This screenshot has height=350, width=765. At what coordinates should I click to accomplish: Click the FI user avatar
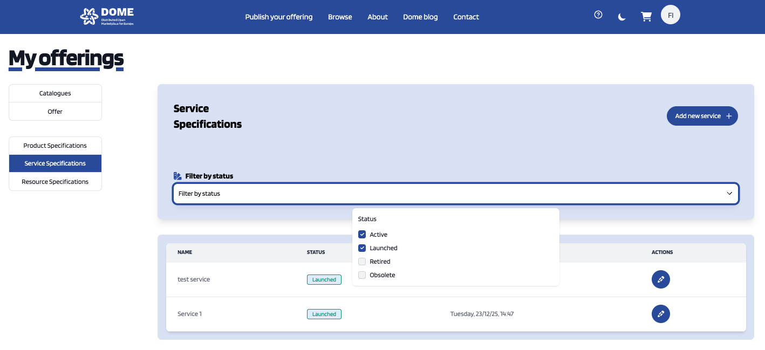point(670,15)
